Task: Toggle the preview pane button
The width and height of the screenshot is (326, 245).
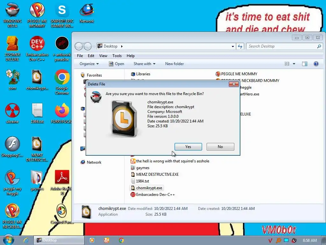Action: 305,64
